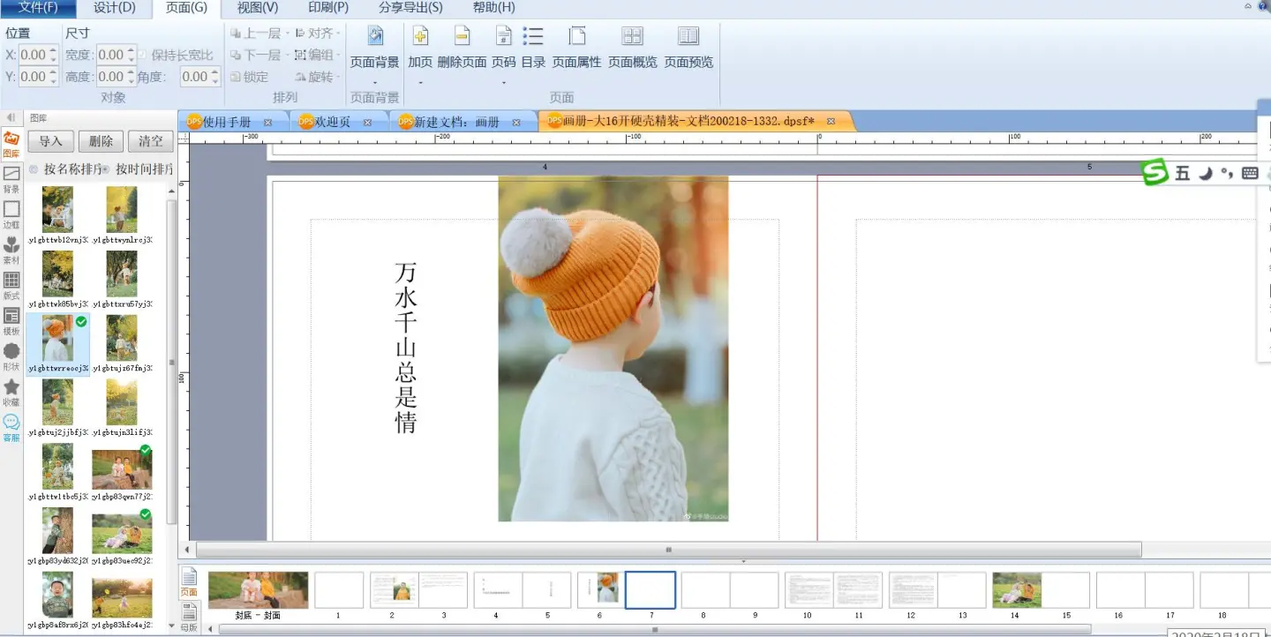Click the page strip horizontal scrollbar

point(654,629)
